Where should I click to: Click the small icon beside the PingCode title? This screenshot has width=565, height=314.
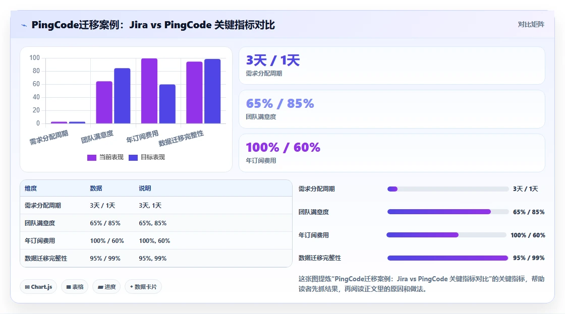[24, 25]
